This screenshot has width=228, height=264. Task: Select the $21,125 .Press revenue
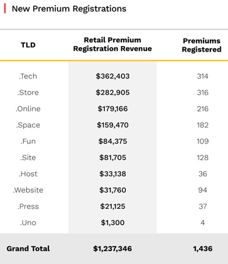[x=113, y=207]
